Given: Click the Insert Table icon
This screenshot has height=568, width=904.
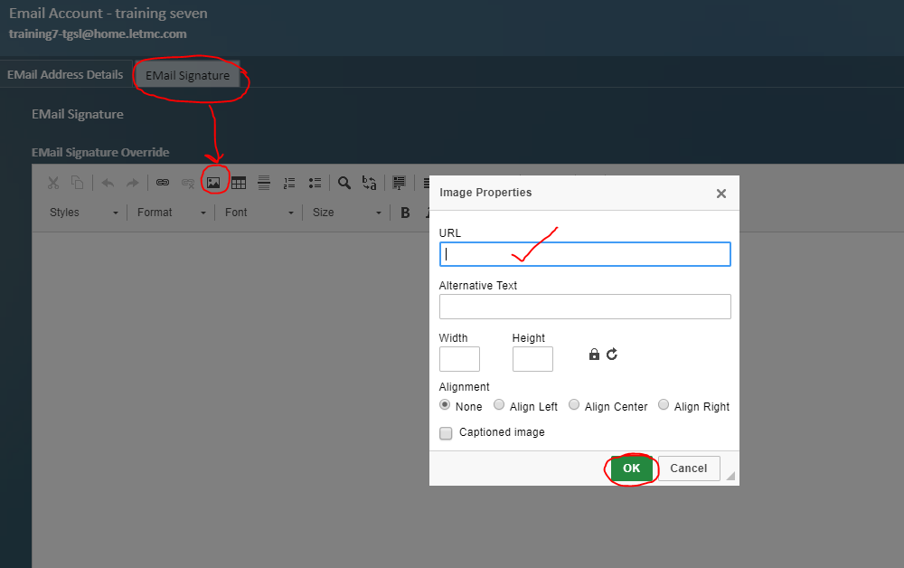Looking at the screenshot, I should point(239,183).
